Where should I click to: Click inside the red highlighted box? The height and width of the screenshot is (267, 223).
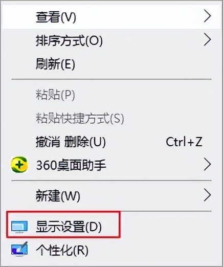pyautogui.click(x=63, y=225)
